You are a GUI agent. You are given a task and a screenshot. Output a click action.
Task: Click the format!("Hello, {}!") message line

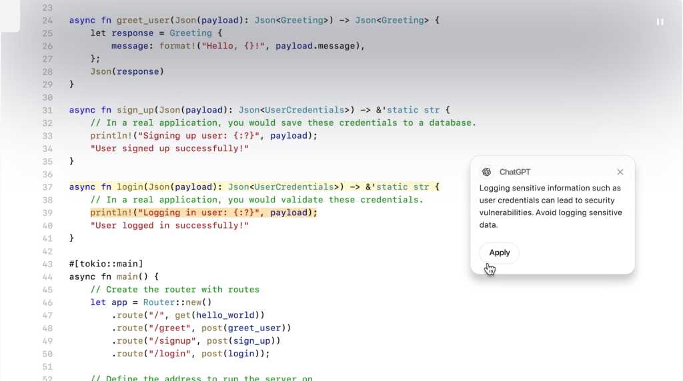pos(238,46)
